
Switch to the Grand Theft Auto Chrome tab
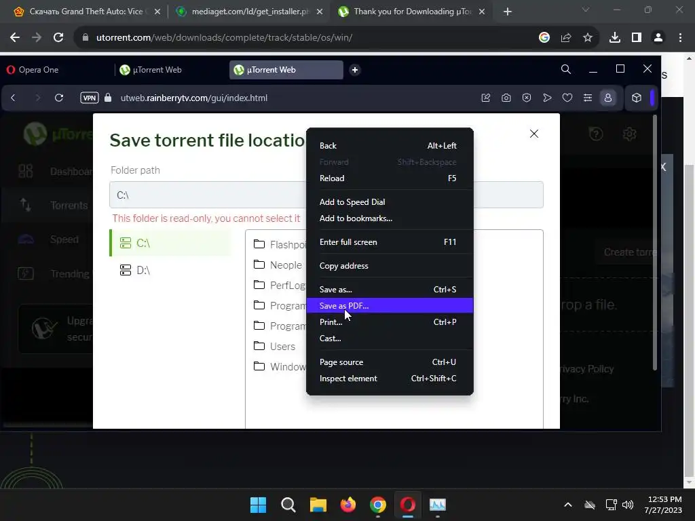click(x=87, y=12)
